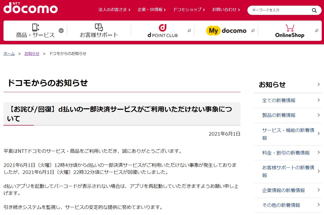The height and width of the screenshot is (215, 324).
Task: Click the chevron beside お知らせ sidebar heading
Action: pyautogui.click(x=319, y=84)
